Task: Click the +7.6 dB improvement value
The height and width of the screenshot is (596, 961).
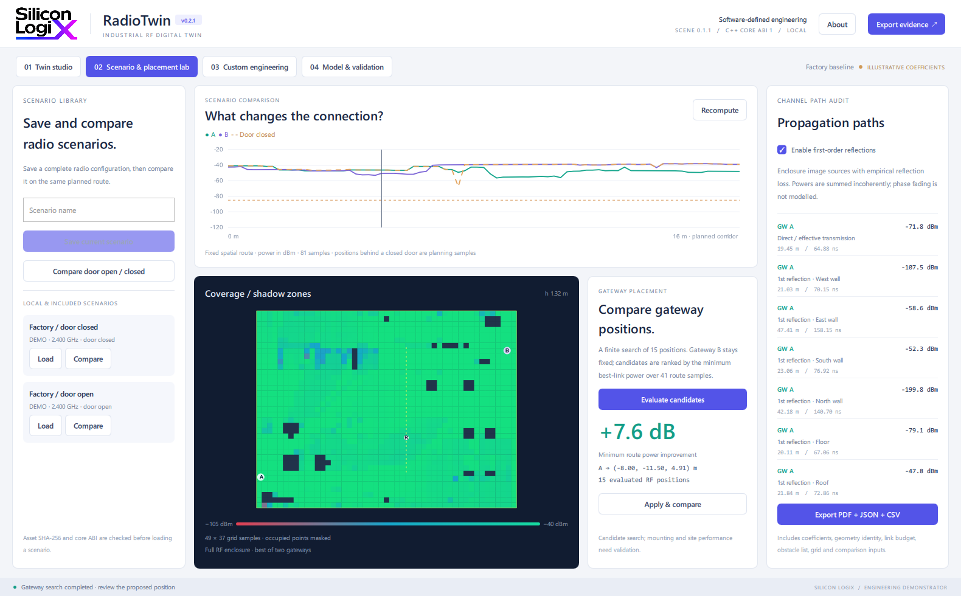Action: [637, 432]
